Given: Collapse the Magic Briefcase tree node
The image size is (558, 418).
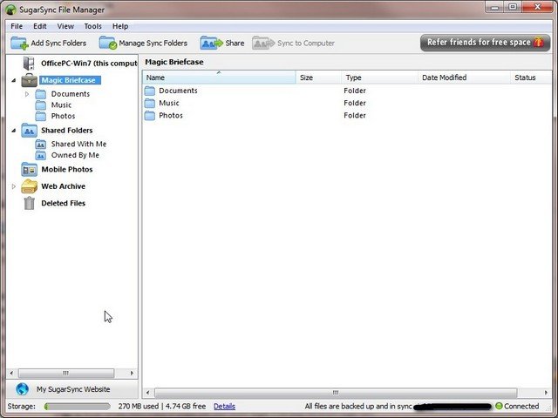Looking at the screenshot, I should (x=14, y=80).
